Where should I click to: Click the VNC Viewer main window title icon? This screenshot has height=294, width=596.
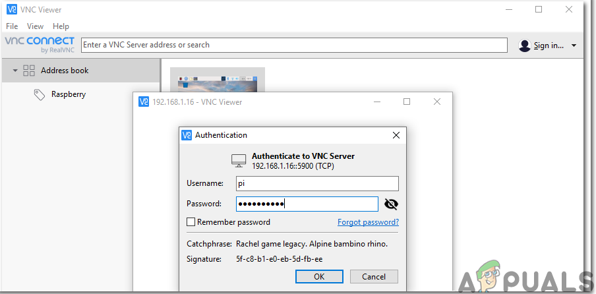tap(12, 10)
